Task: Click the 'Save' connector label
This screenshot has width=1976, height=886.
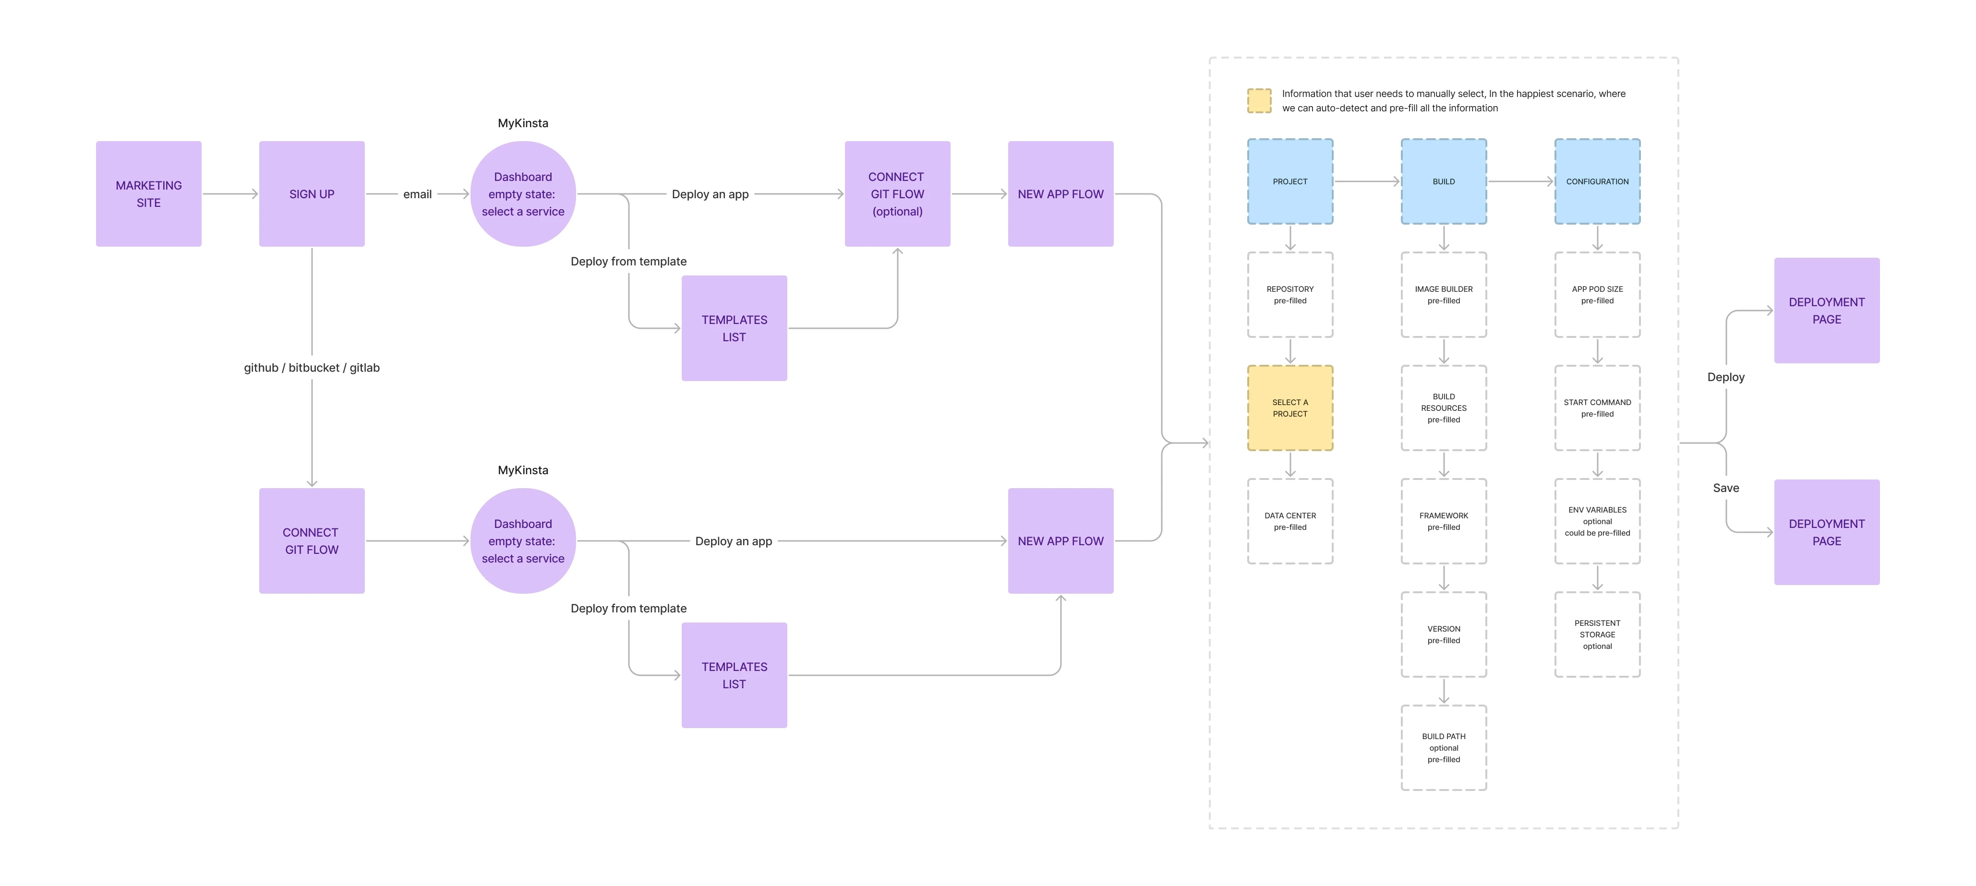Action: pos(1726,488)
